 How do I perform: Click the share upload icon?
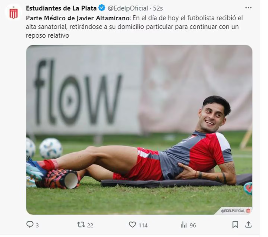pos(248,224)
